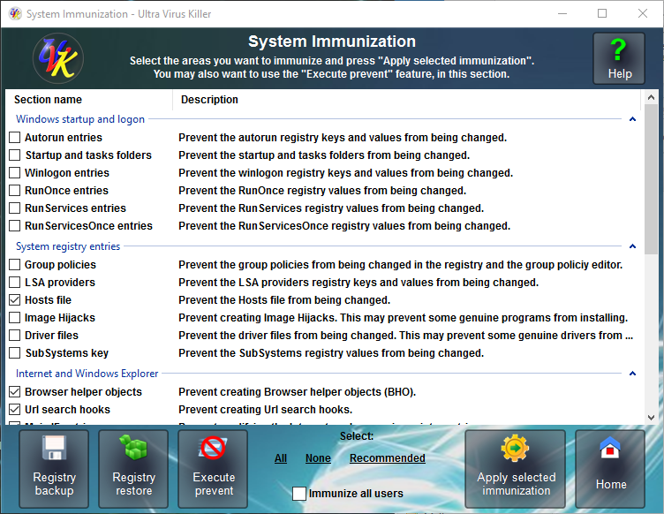
Task: Tick the Winlogon entries checkbox
Action: (15, 173)
